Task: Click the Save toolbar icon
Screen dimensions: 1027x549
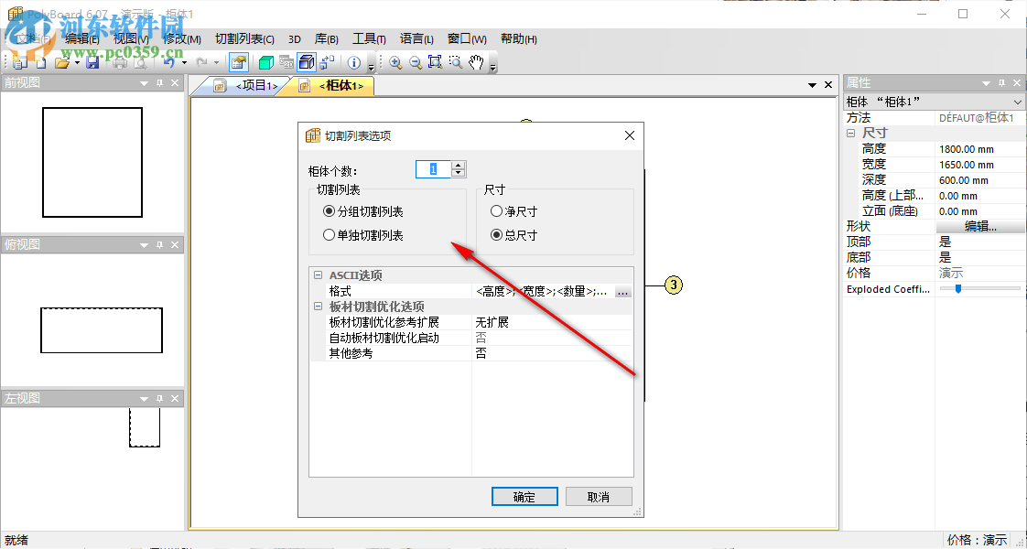Action: 92,62
